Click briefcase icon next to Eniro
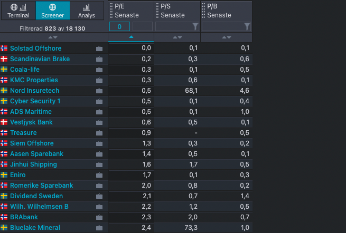 tap(99, 175)
